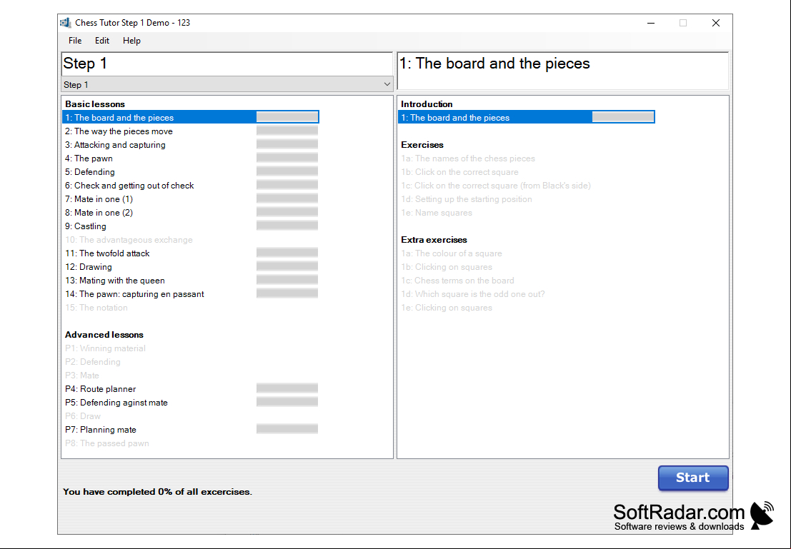Screen dimensions: 791x549
Task: Select extra exercise 1b: Clicking on squares
Action: tap(447, 267)
